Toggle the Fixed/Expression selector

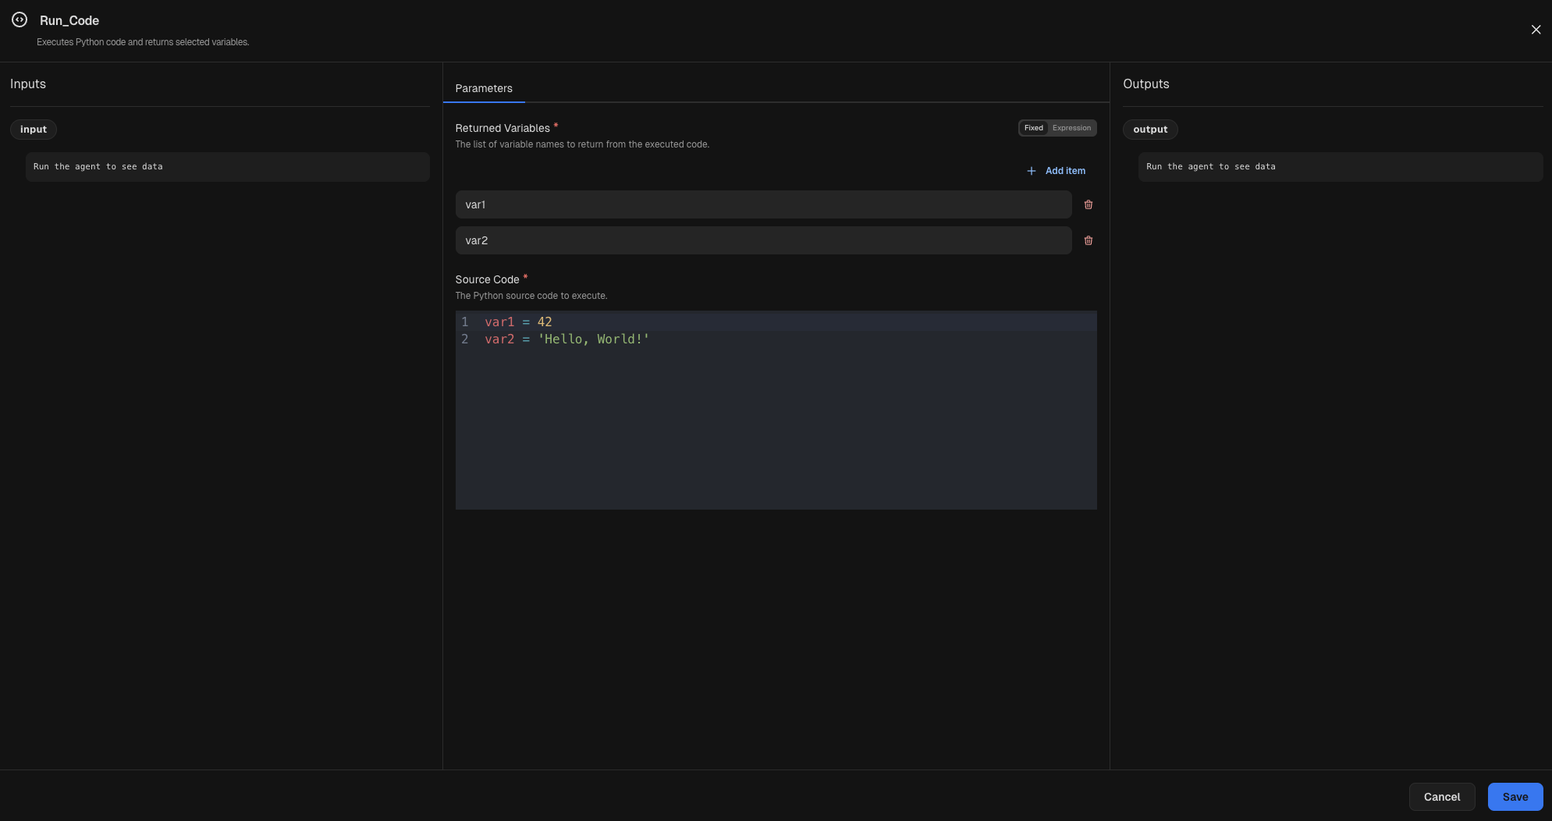pos(1057,127)
